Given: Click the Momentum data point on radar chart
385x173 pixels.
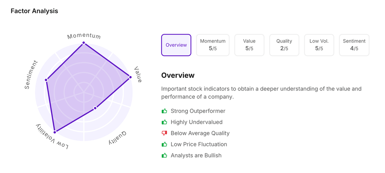Looking at the screenshot, I should click(x=84, y=43).
